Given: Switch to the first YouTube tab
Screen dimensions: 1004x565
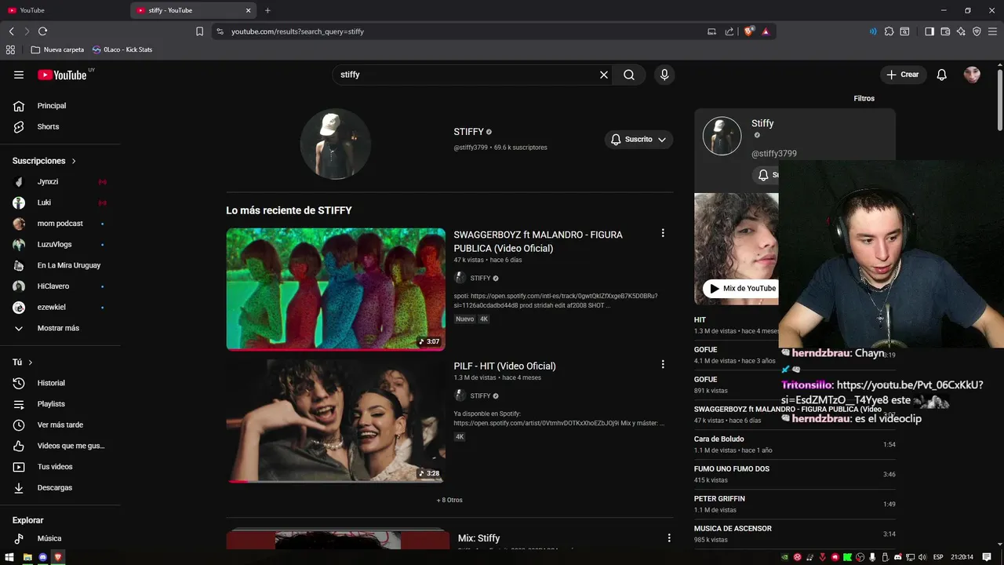Looking at the screenshot, I should 63,10.
